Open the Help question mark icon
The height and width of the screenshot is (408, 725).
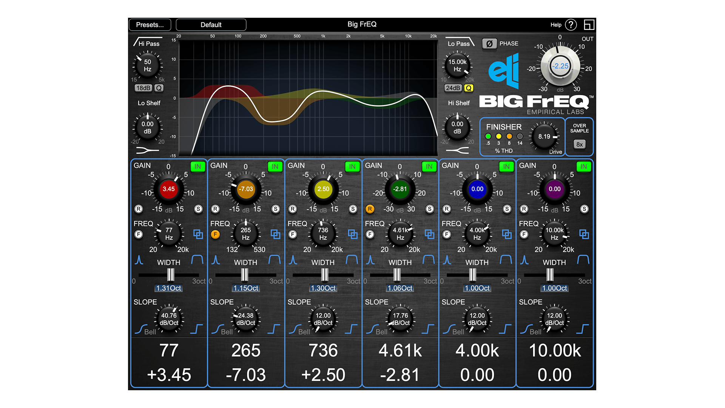(571, 25)
